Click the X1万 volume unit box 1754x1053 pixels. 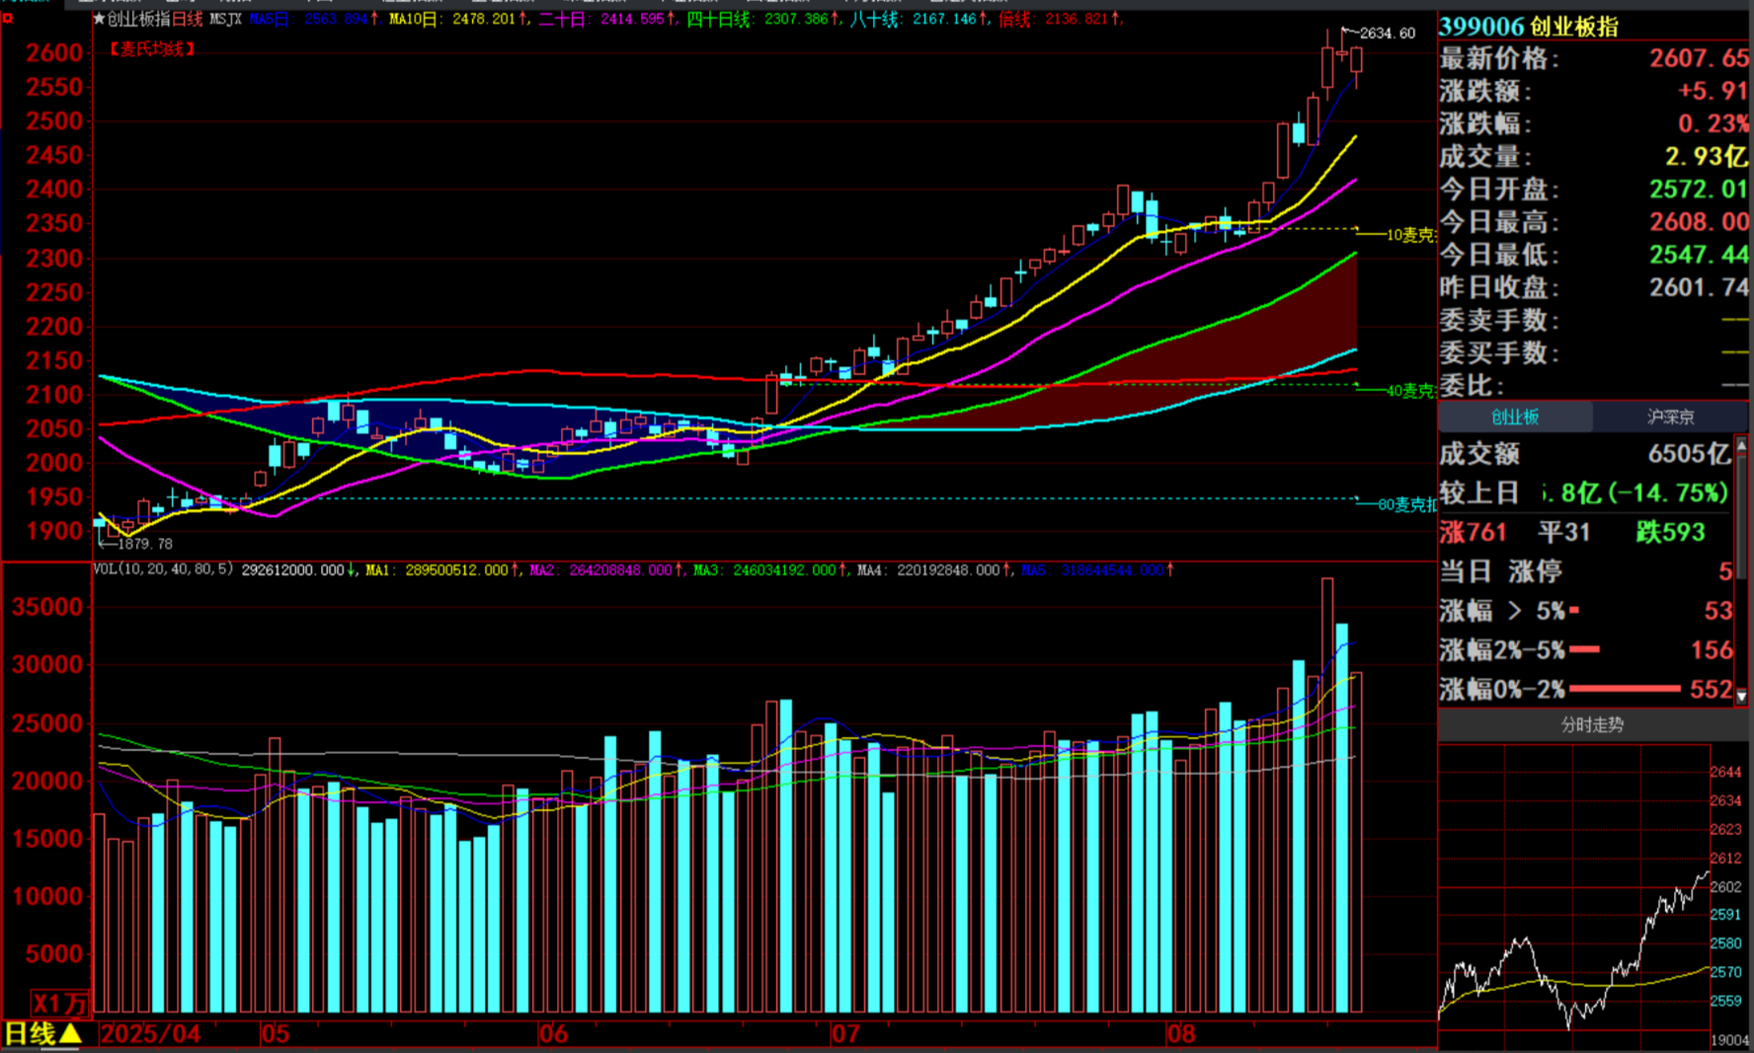pyautogui.click(x=59, y=1004)
